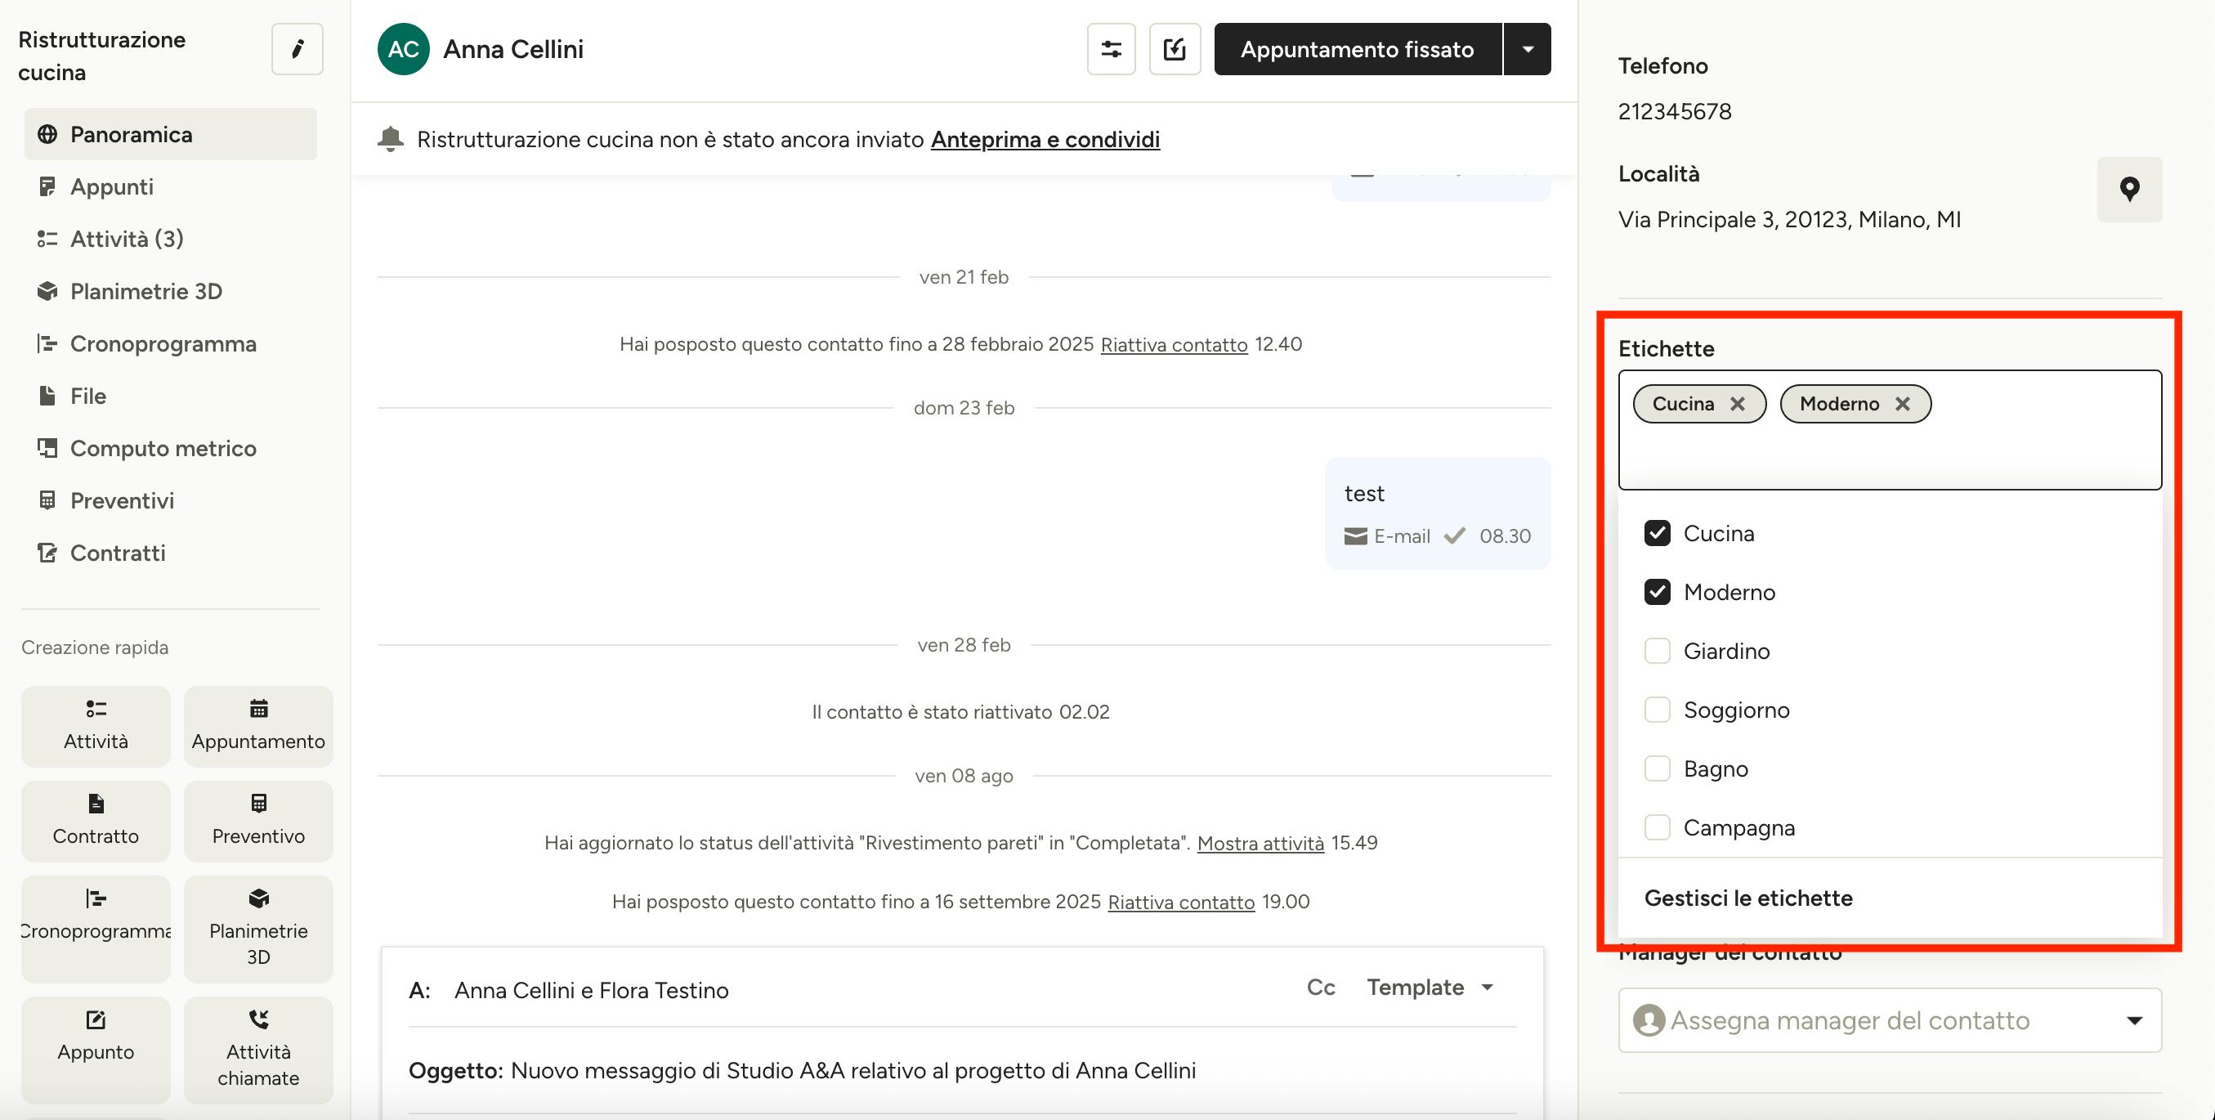This screenshot has width=2215, height=1120.
Task: Open Cronoprogramma in the sidebar
Action: point(170,343)
